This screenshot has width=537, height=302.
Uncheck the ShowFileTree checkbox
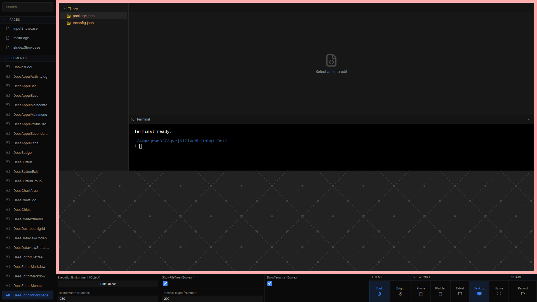click(x=165, y=284)
